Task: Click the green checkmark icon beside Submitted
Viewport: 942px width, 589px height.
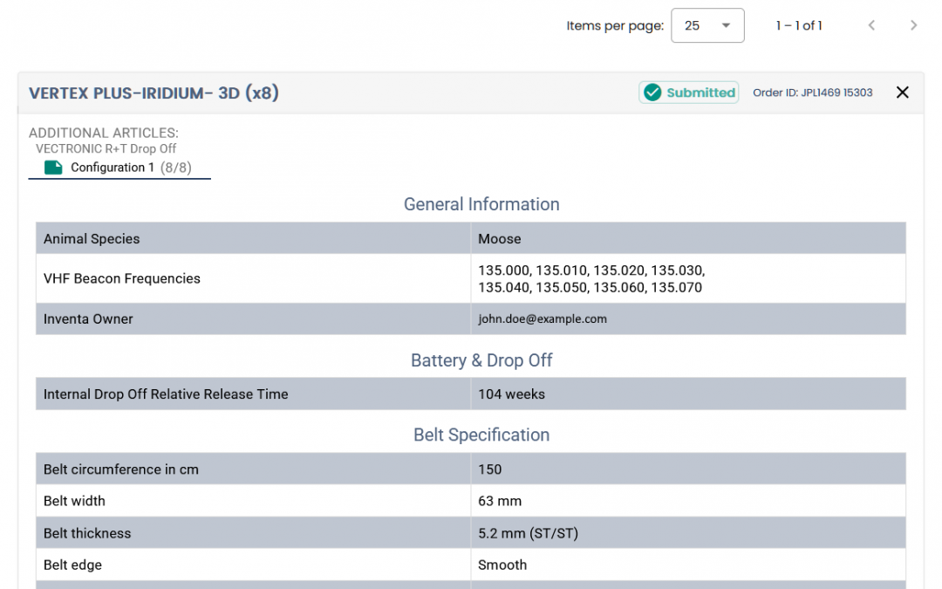Action: pos(652,92)
